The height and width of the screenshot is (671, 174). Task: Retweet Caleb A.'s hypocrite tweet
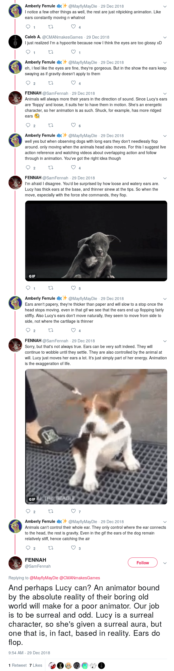(51, 52)
